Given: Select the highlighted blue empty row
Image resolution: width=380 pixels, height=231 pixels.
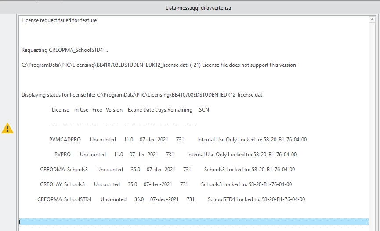Looking at the screenshot, I should coord(194,221).
